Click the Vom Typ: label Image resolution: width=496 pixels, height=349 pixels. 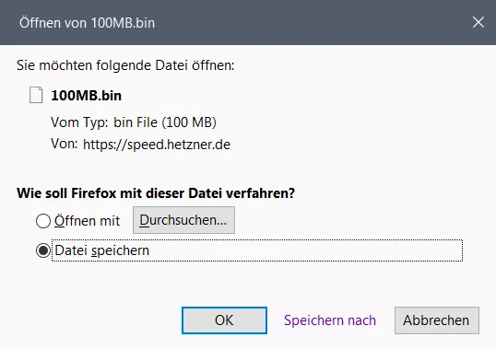79,122
